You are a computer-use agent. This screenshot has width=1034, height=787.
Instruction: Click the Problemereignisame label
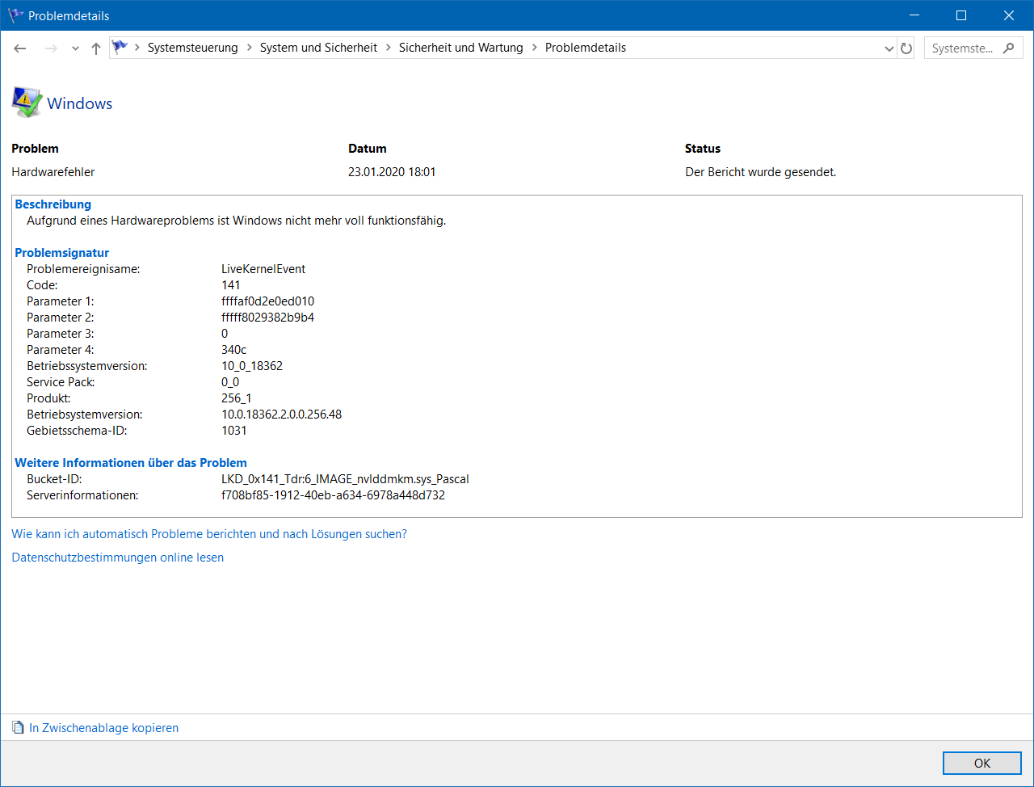[83, 269]
